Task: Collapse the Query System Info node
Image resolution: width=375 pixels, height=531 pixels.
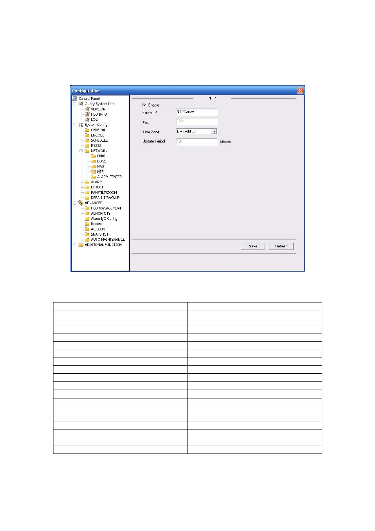Action: pos(75,104)
